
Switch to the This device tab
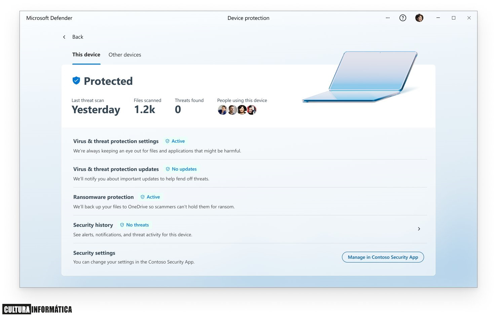86,55
